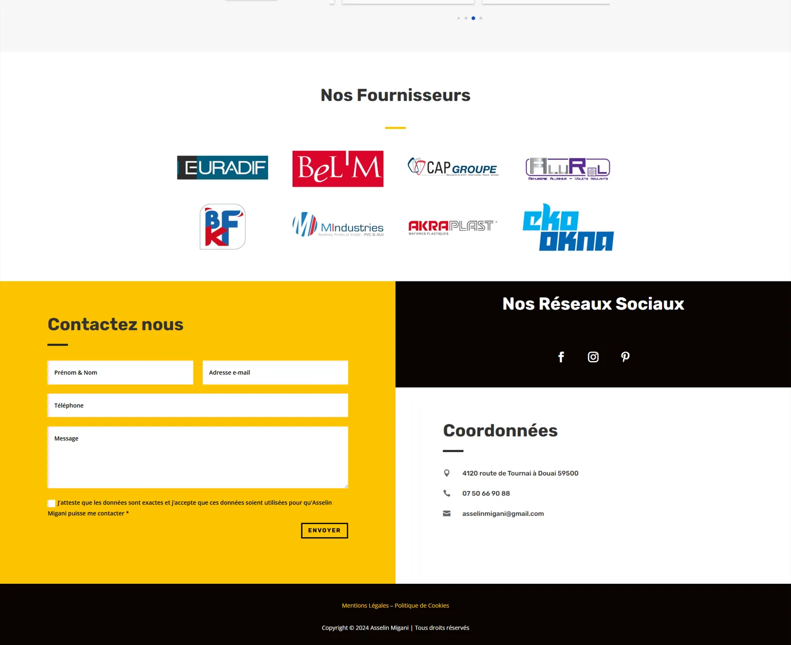Click the Eko Okna supplier logo
The height and width of the screenshot is (645, 791).
(568, 227)
